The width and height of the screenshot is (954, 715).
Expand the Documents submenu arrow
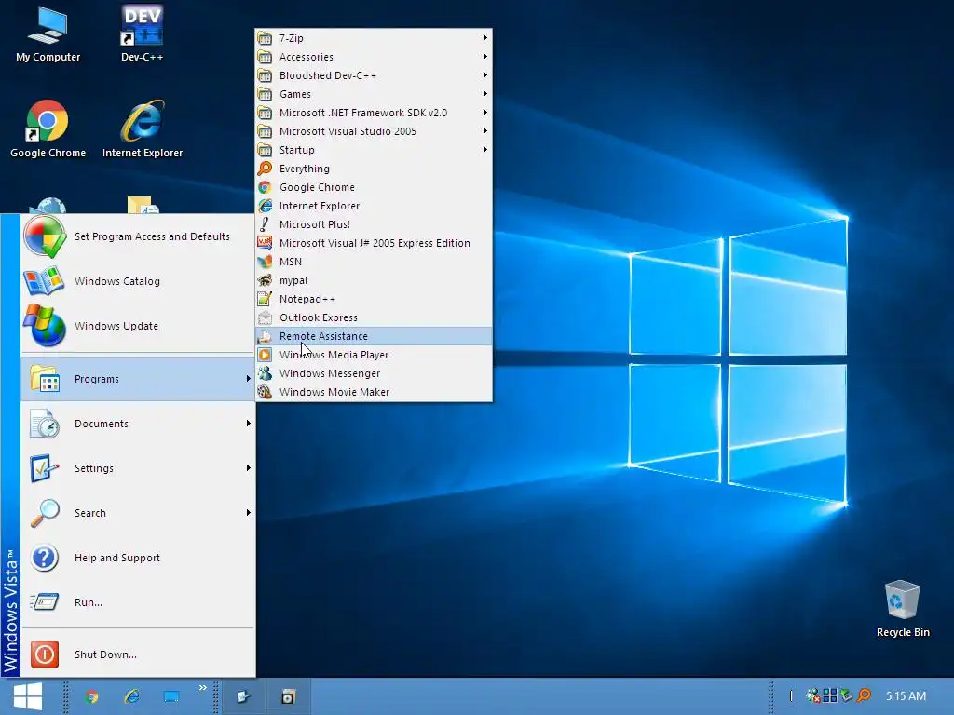click(248, 424)
